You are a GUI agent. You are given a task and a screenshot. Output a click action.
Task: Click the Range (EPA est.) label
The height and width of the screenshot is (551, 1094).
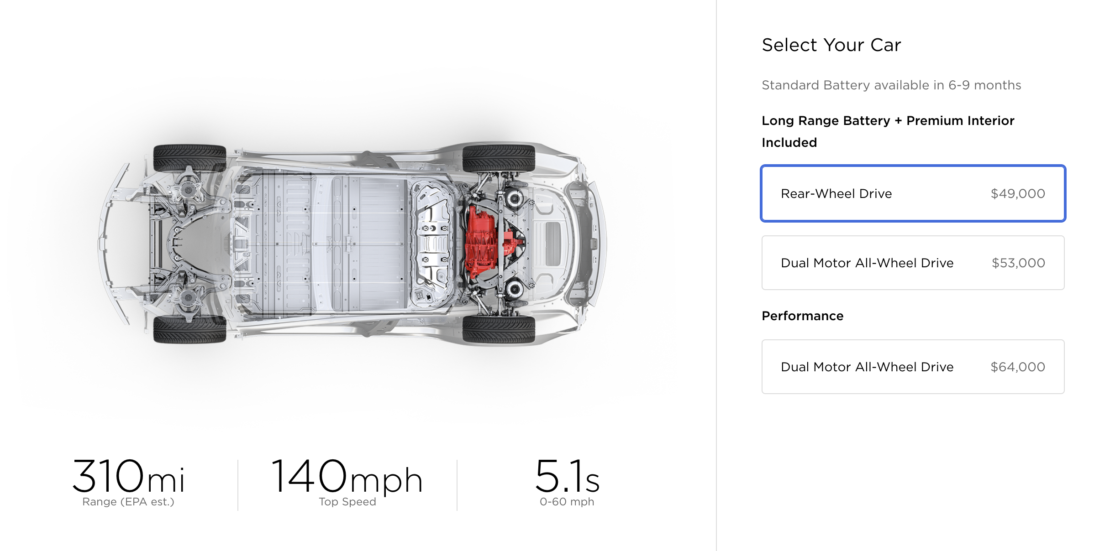128,502
